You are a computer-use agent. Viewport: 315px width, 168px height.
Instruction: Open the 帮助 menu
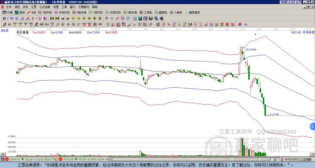point(95,7)
